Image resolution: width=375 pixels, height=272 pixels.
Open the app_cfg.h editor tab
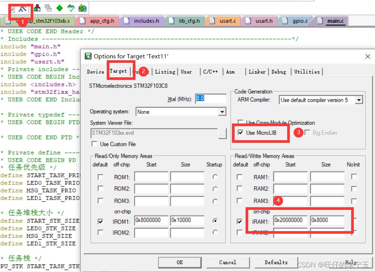click(x=97, y=21)
